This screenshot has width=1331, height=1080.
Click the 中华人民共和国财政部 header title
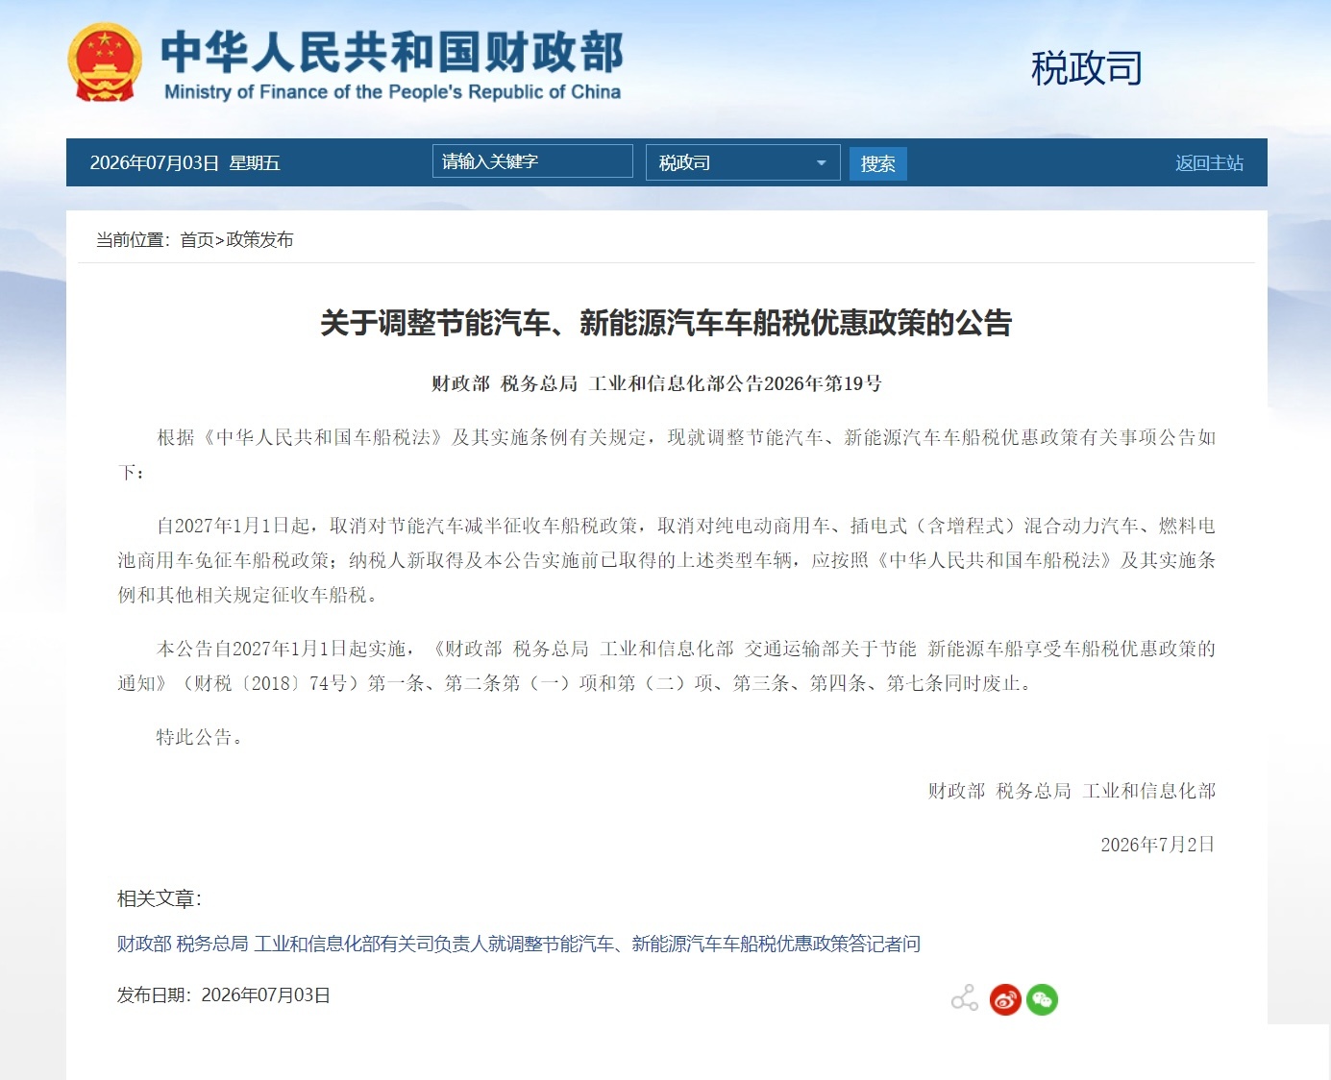click(392, 51)
